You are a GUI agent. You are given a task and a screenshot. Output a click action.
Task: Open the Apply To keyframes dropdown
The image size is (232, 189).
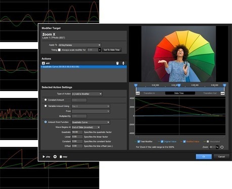(x=79, y=45)
